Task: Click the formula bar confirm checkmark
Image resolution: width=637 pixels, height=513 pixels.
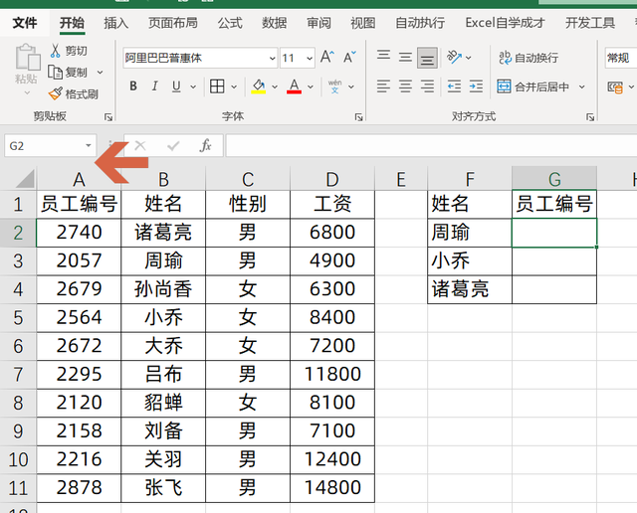Action: [173, 145]
